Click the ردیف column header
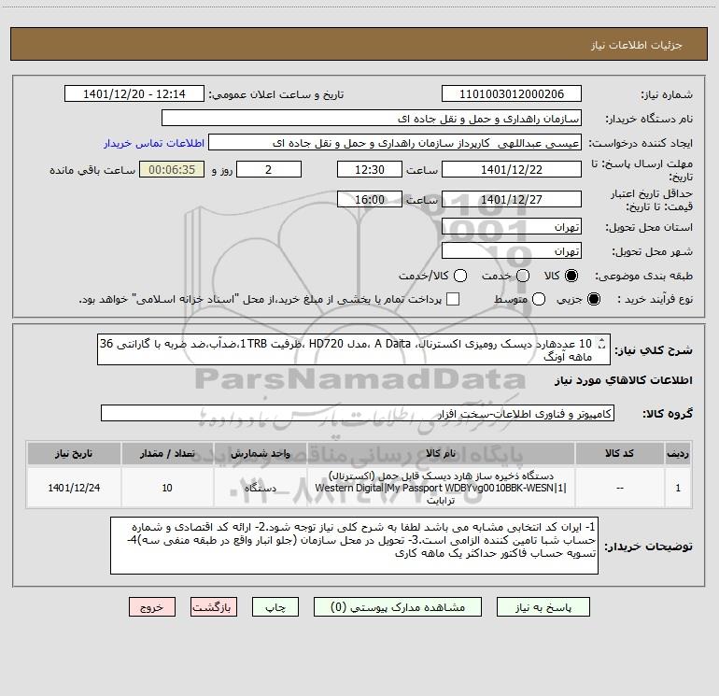This screenshot has height=696, width=719. [678, 453]
